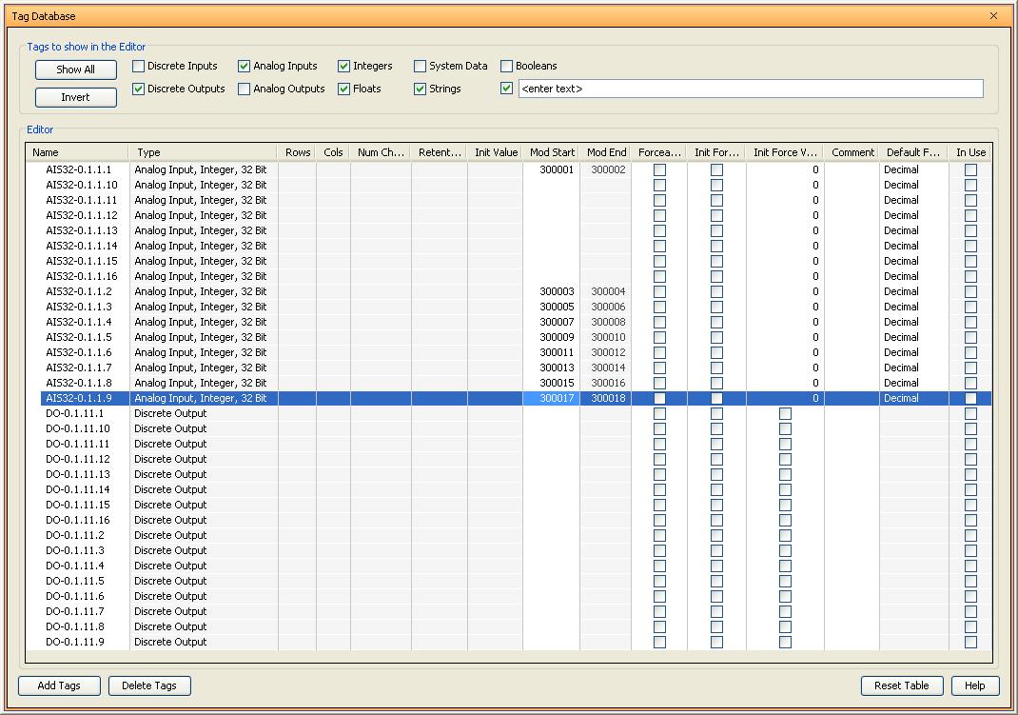The height and width of the screenshot is (715, 1018).
Task: Click the Mod Start column header
Action: 552,152
